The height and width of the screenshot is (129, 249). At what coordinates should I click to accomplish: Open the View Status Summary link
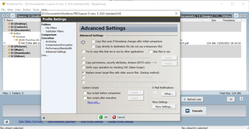click(x=31, y=122)
